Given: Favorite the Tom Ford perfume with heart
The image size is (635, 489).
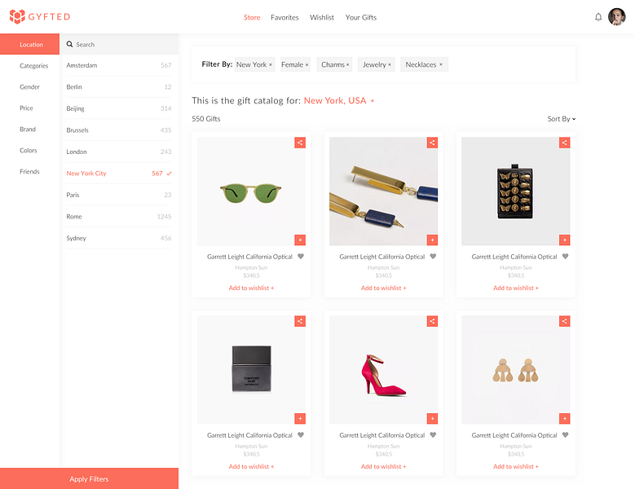Looking at the screenshot, I should [301, 435].
